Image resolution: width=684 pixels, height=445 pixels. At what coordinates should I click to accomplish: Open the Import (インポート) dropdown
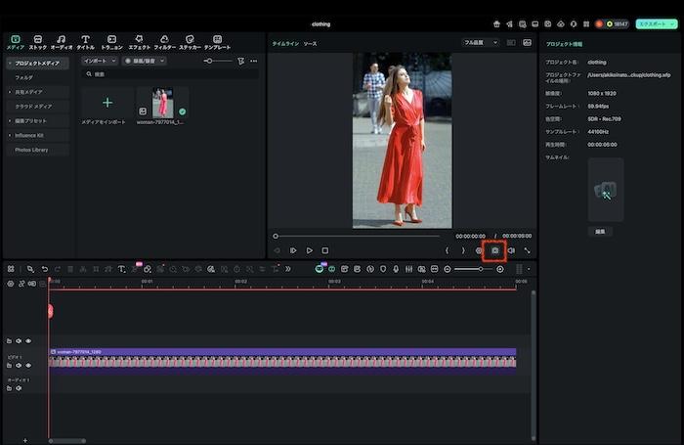click(99, 61)
